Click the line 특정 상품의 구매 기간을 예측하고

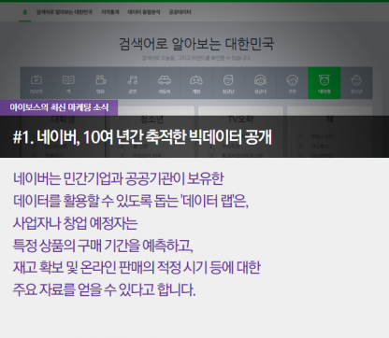[103, 246]
